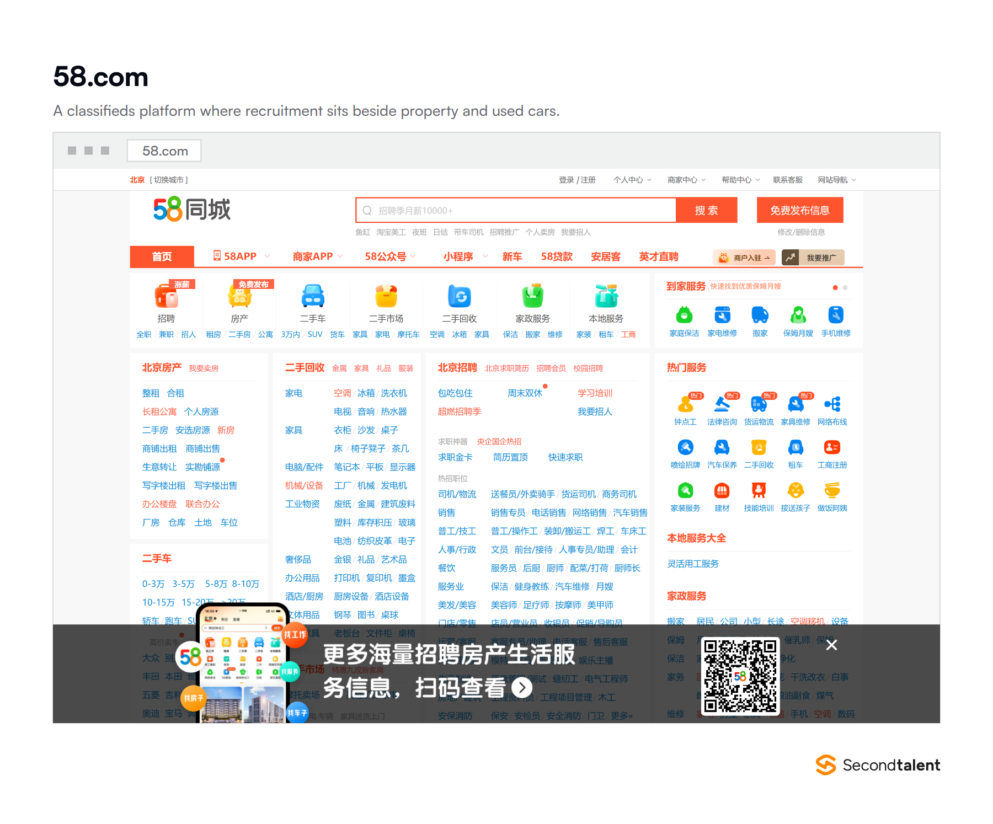Choose the 法律咨询 legal consulting icon

coord(722,404)
